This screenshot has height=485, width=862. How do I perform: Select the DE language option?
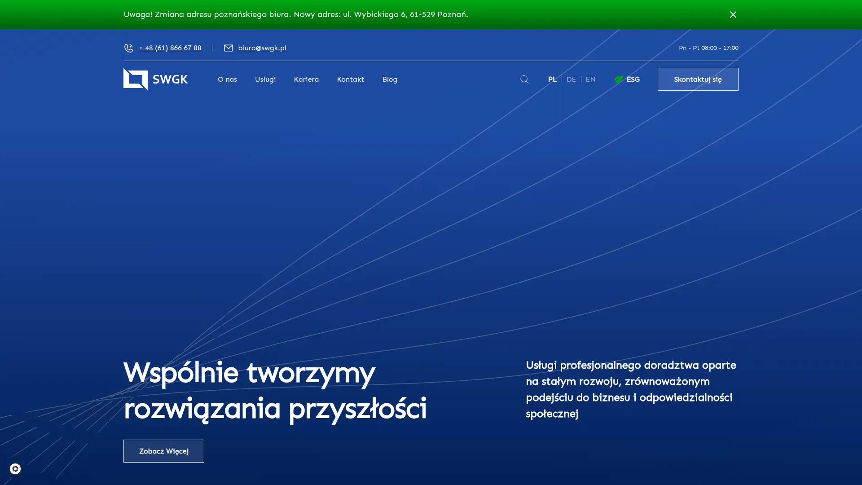571,79
